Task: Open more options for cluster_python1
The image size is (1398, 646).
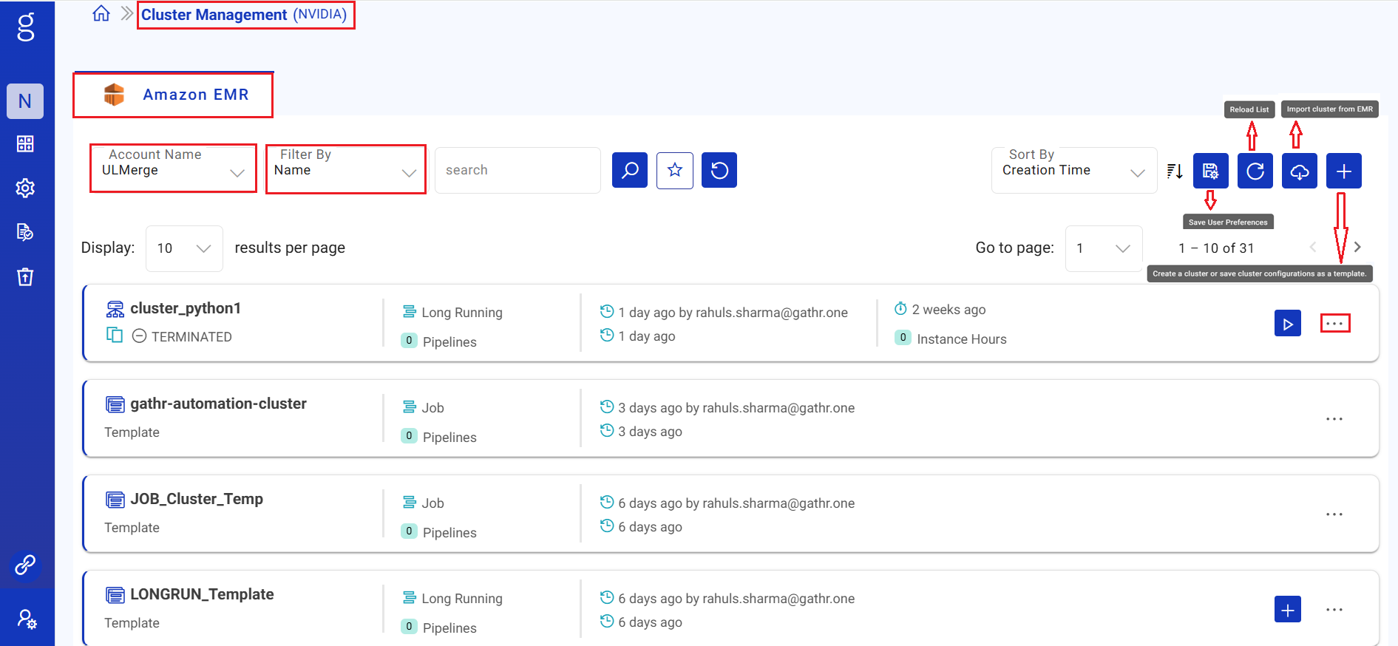Action: (1335, 323)
